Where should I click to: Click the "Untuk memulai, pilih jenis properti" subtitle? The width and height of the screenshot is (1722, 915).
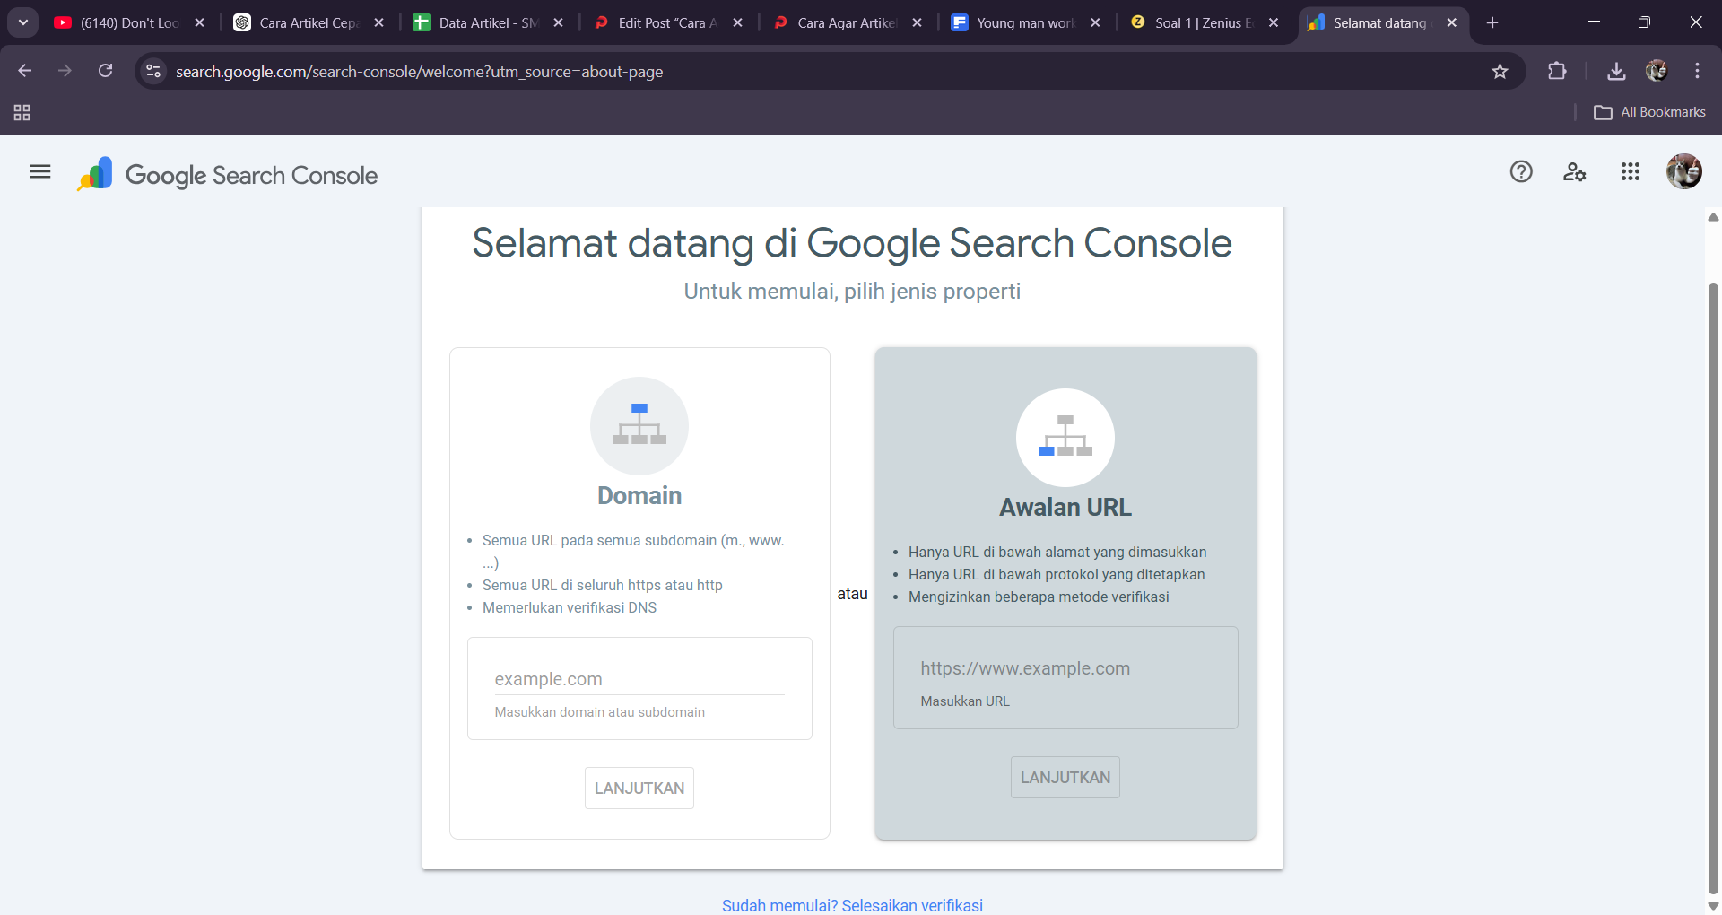(852, 291)
